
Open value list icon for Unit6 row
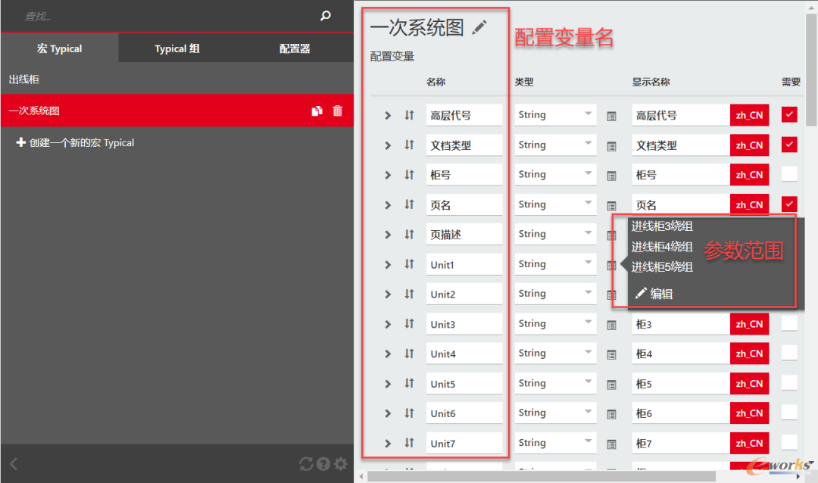pos(611,415)
